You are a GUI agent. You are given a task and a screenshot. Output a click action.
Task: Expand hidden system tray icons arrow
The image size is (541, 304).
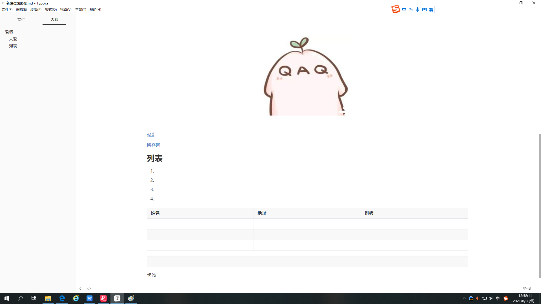[464, 298]
